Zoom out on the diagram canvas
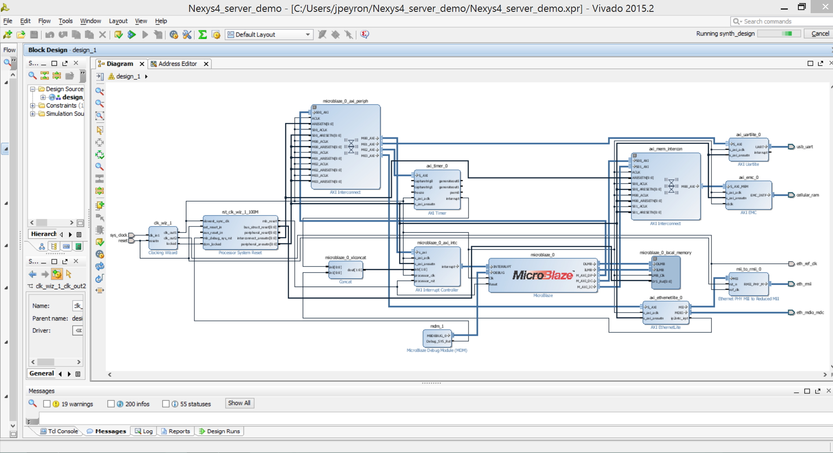 coord(100,104)
